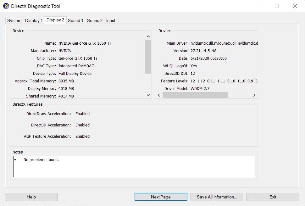Click Save All Information
305x206 pixels.
[217, 197]
